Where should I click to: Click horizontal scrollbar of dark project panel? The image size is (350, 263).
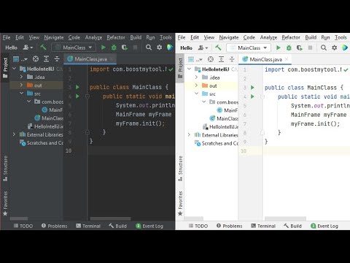coord(19,218)
